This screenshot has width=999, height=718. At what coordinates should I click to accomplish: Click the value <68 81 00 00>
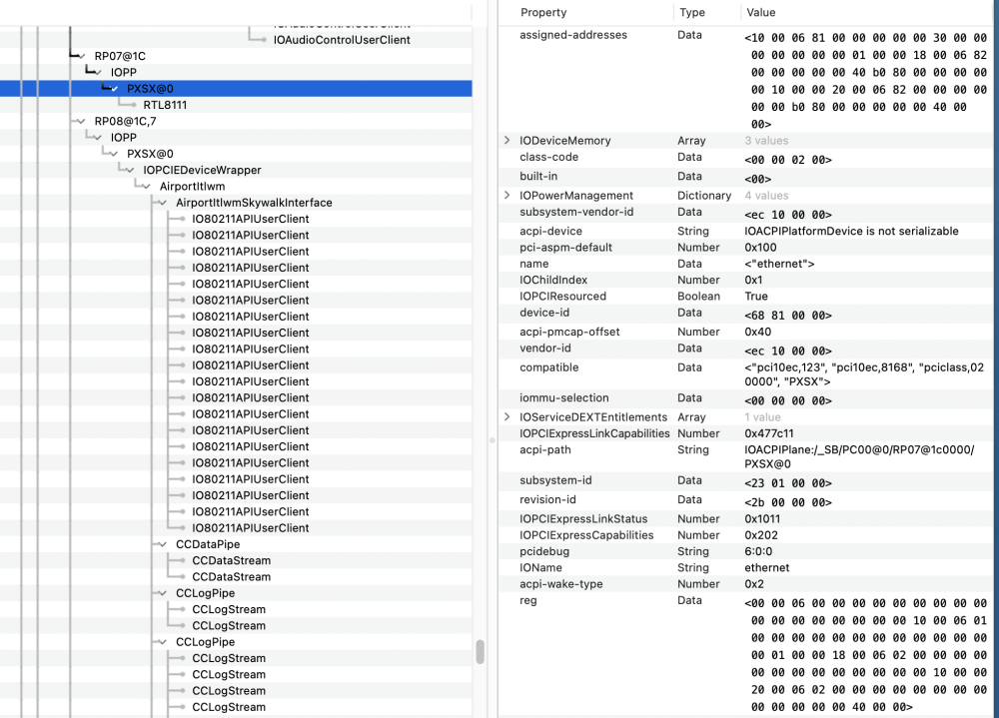click(788, 316)
